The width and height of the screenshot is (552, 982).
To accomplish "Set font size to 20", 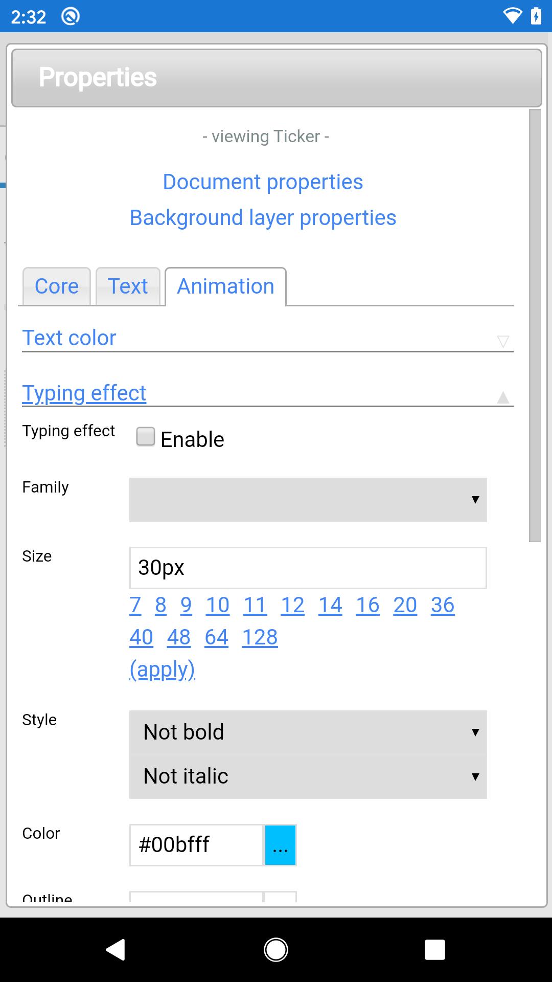I will point(405,605).
